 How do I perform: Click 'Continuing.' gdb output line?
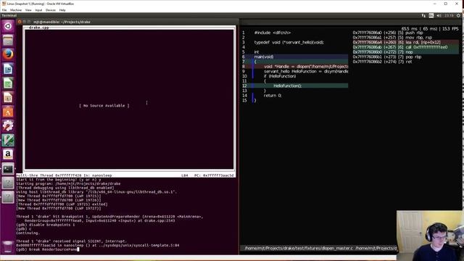28,233
